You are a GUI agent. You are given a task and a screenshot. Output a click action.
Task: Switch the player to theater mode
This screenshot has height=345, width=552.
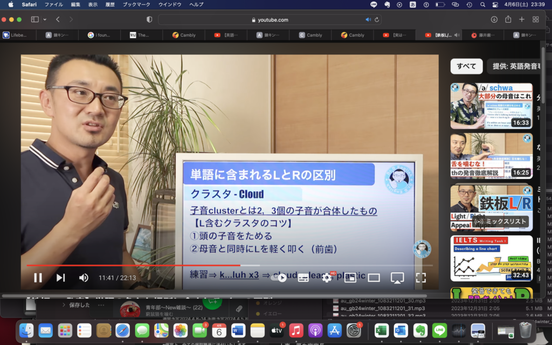pos(374,278)
